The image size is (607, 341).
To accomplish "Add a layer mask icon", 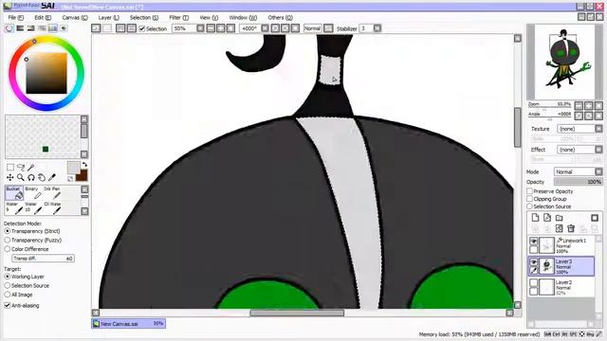I will tap(595, 218).
